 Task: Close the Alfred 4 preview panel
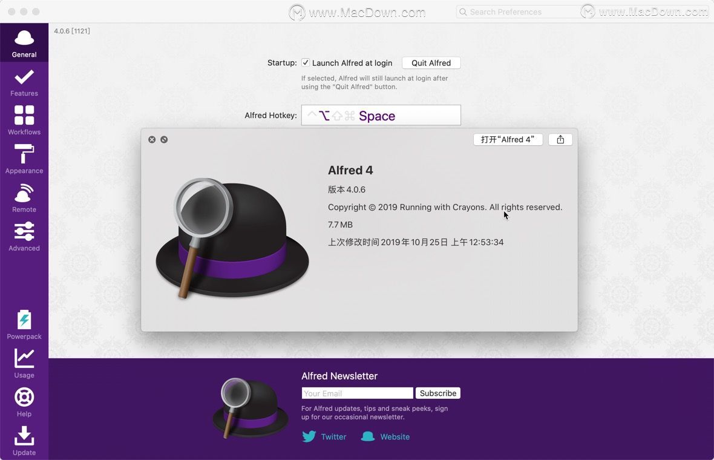pos(152,139)
